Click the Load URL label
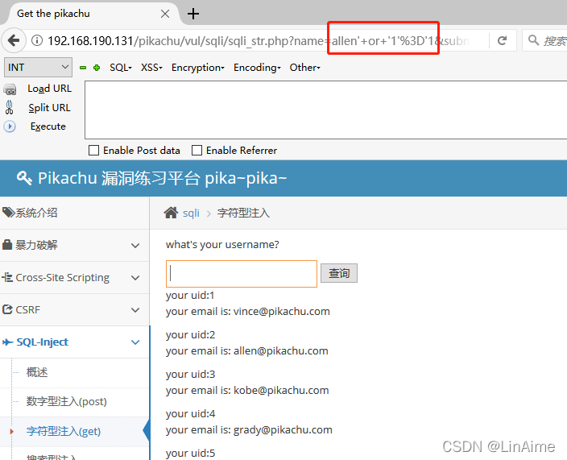 (50, 89)
